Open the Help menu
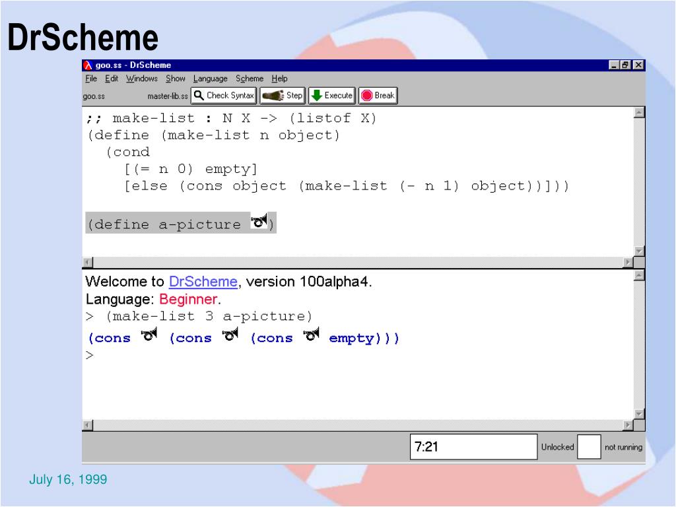 pyautogui.click(x=279, y=79)
